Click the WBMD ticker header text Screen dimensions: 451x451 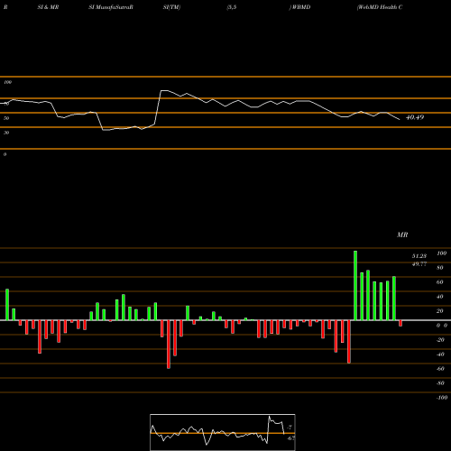[301, 7]
